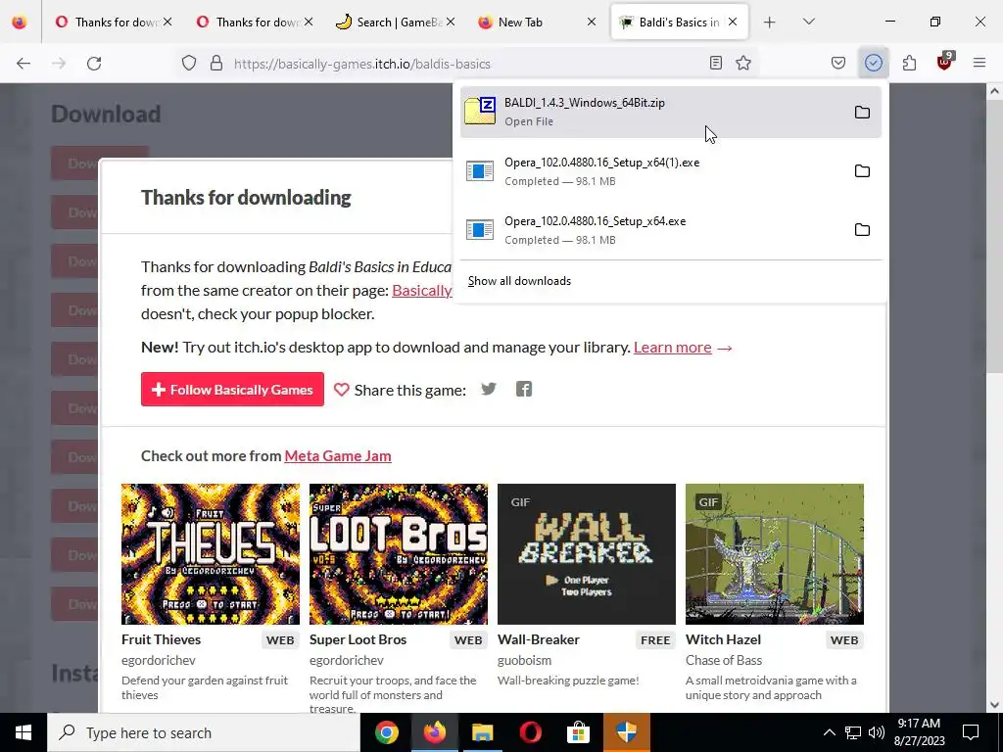This screenshot has width=1003, height=752.
Task: Open the Firefox hamburger application menu
Action: point(979,63)
